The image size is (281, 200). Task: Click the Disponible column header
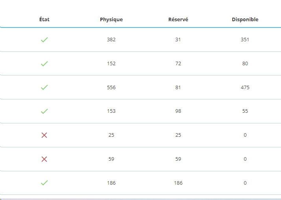(245, 20)
